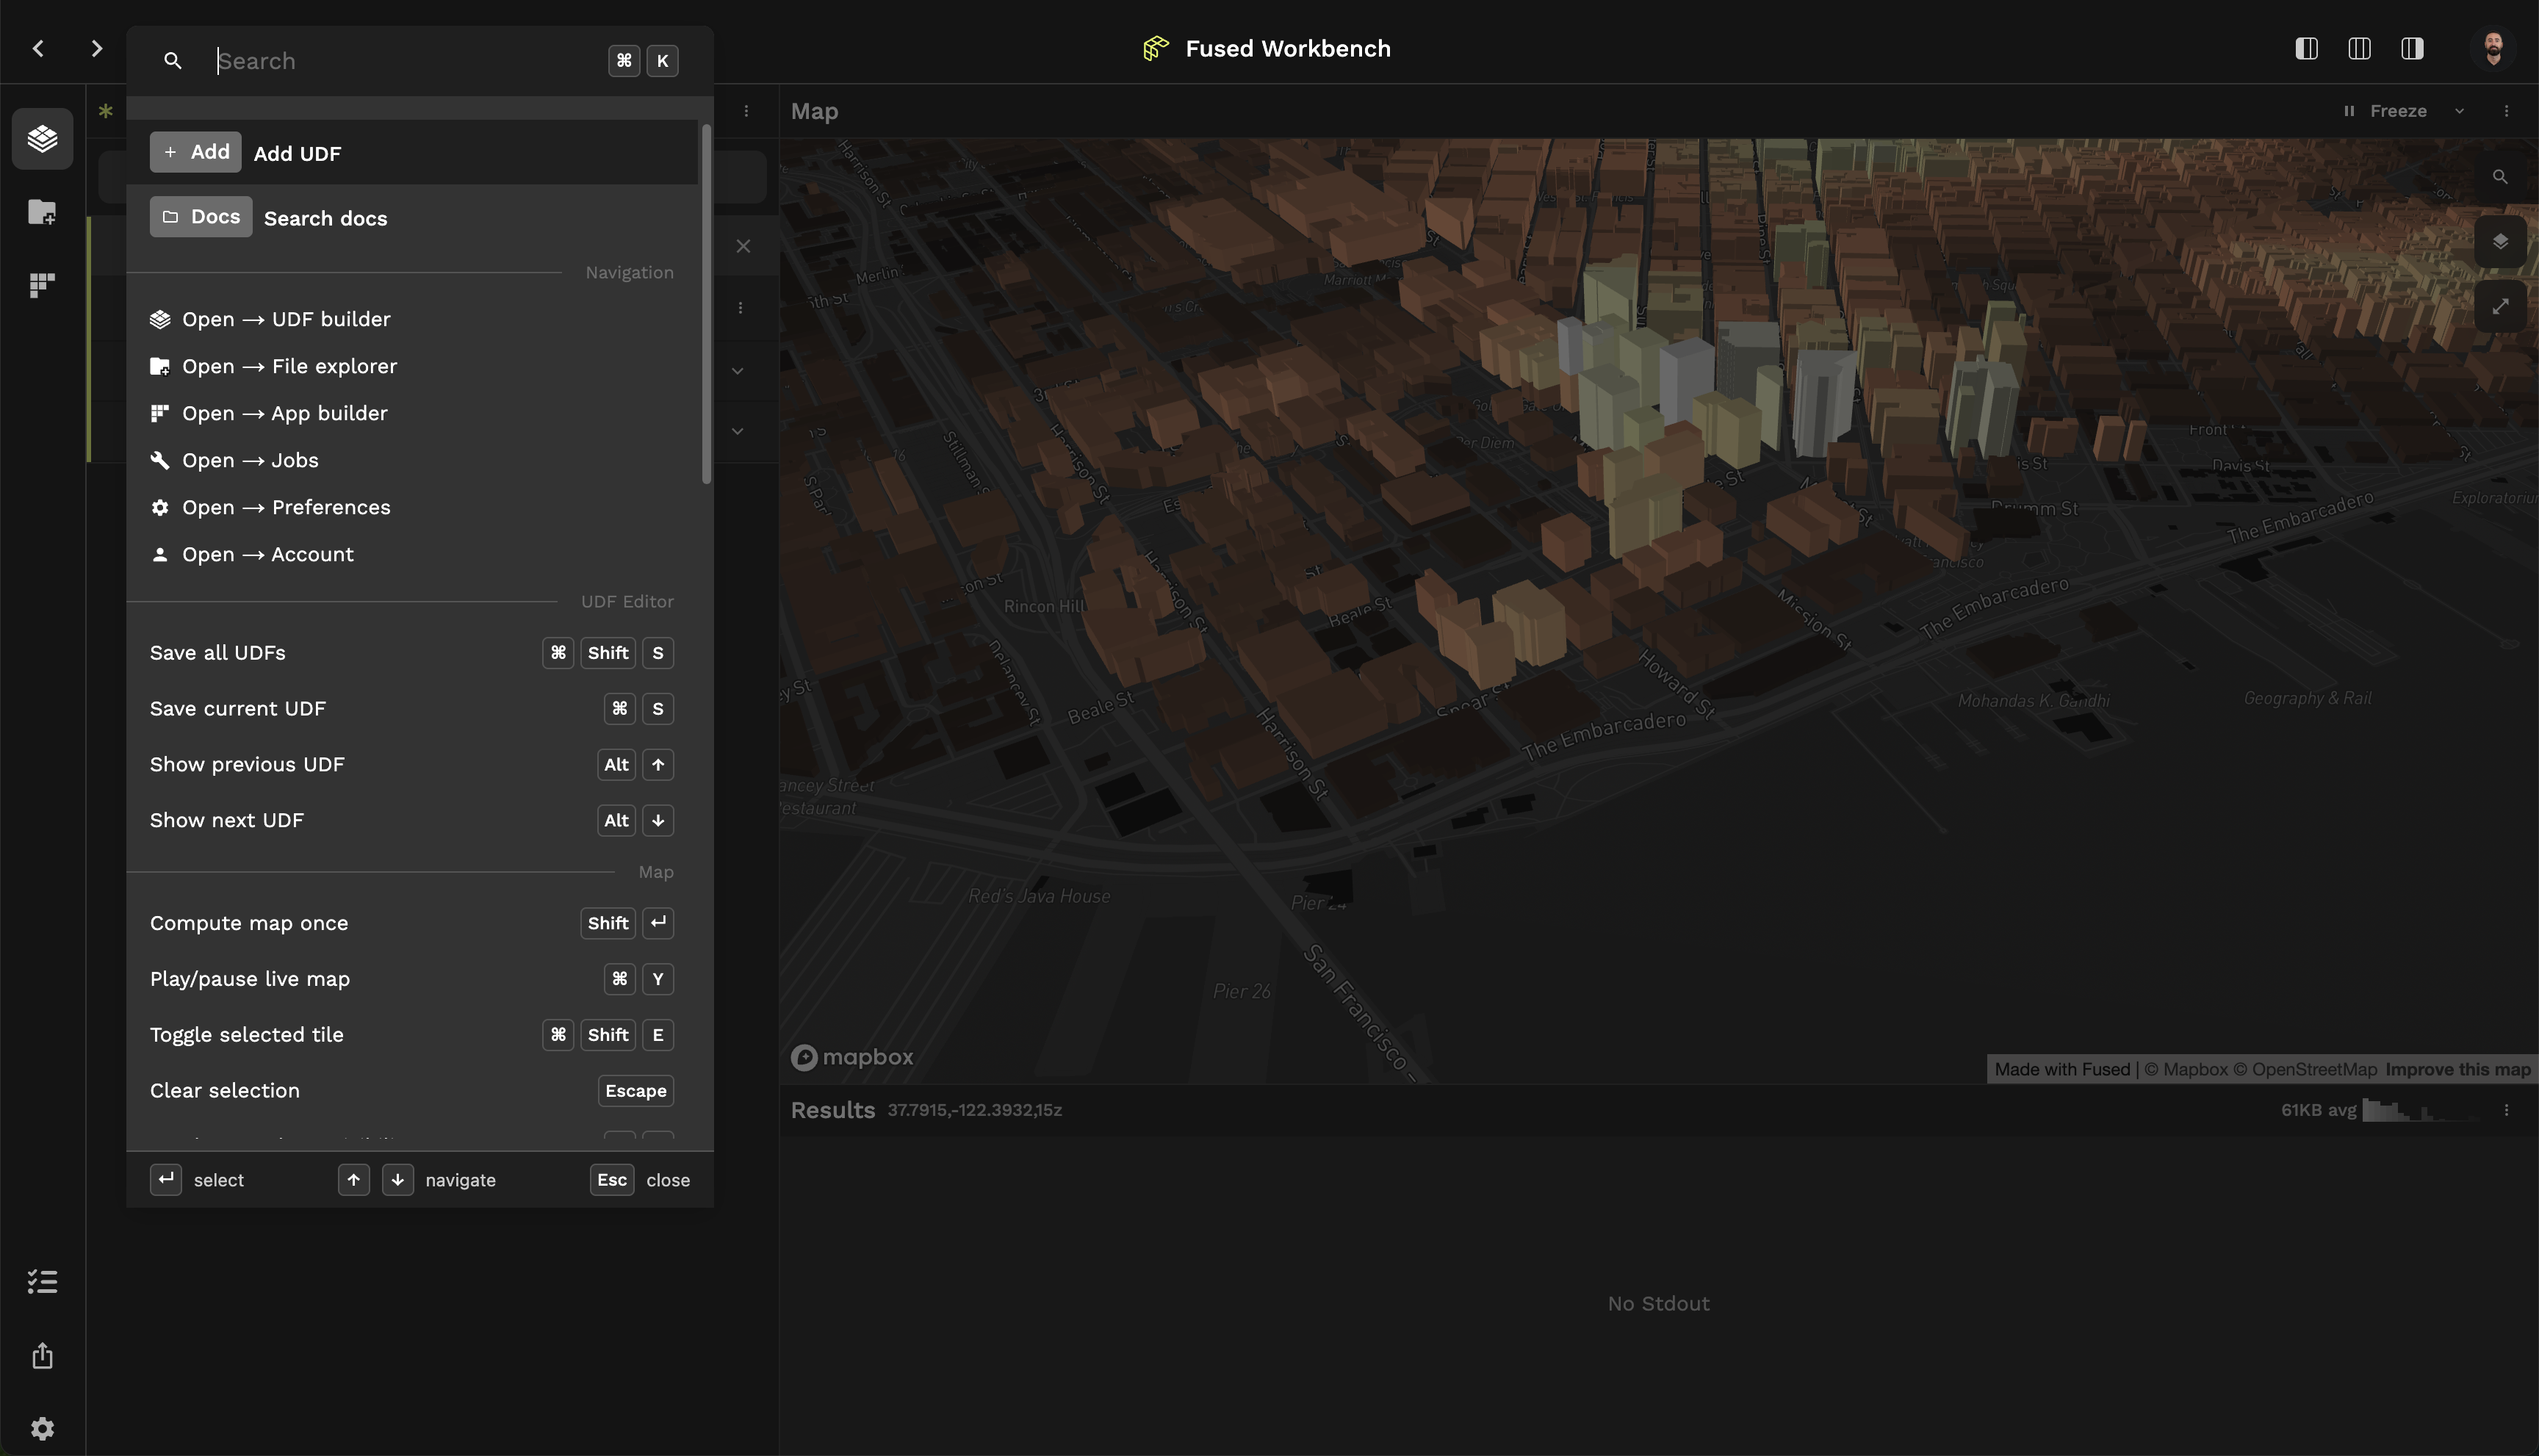Toggle the left panel layout icon

click(x=2306, y=48)
